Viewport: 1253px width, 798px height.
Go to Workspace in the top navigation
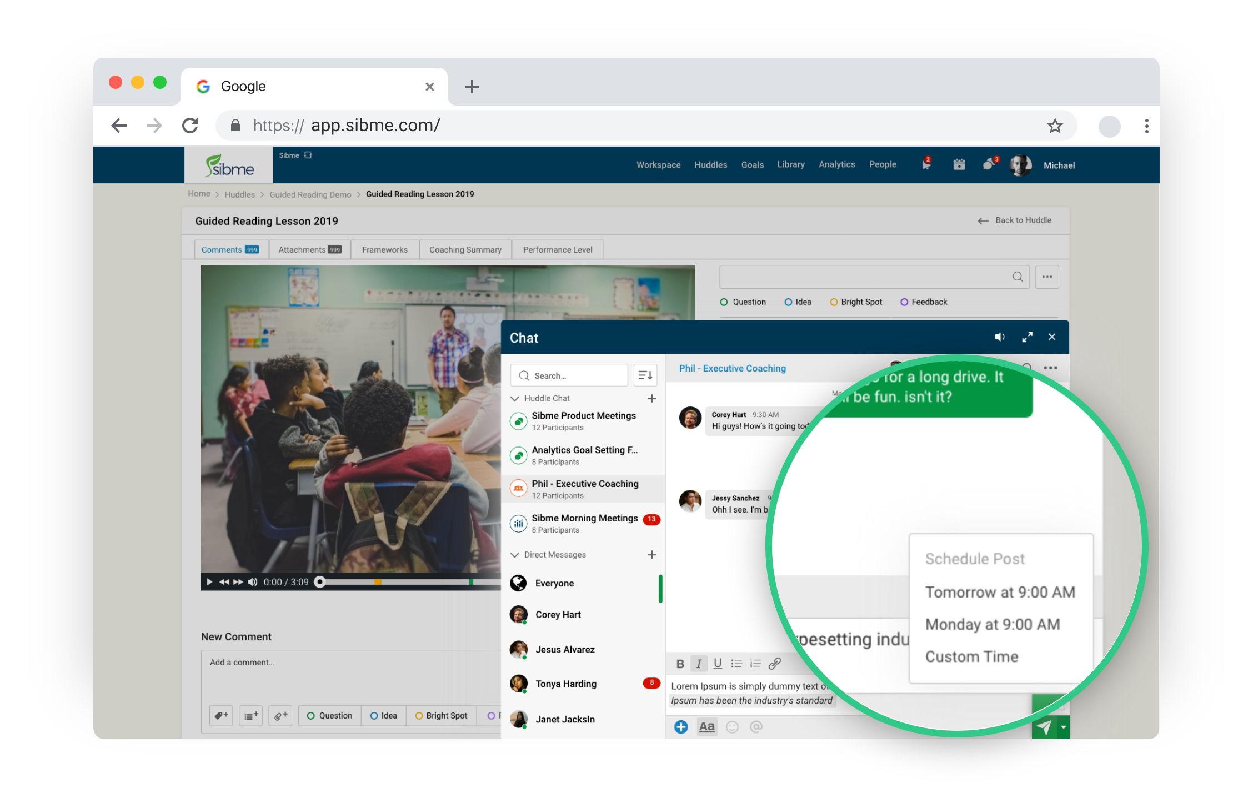[x=658, y=165]
